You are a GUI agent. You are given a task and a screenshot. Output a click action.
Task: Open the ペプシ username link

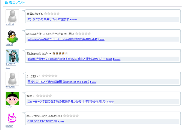(9, 107)
